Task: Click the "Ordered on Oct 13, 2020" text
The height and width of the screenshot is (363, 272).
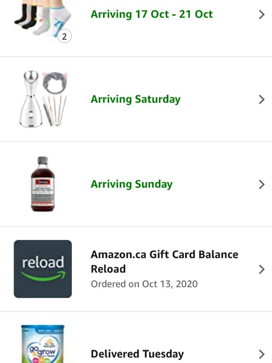Action: pyautogui.click(x=144, y=284)
